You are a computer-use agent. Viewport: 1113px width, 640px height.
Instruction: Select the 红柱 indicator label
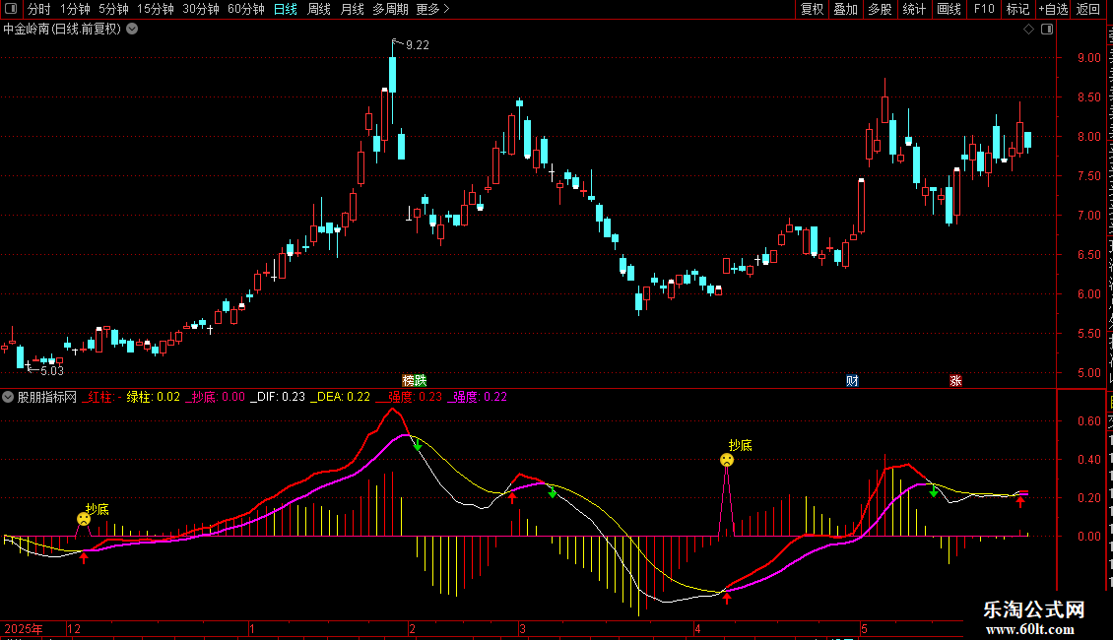point(100,398)
